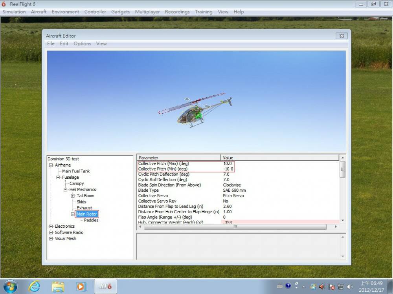Image resolution: width=393 pixels, height=294 pixels.
Task: Open the Simulation menu
Action: 14,12
